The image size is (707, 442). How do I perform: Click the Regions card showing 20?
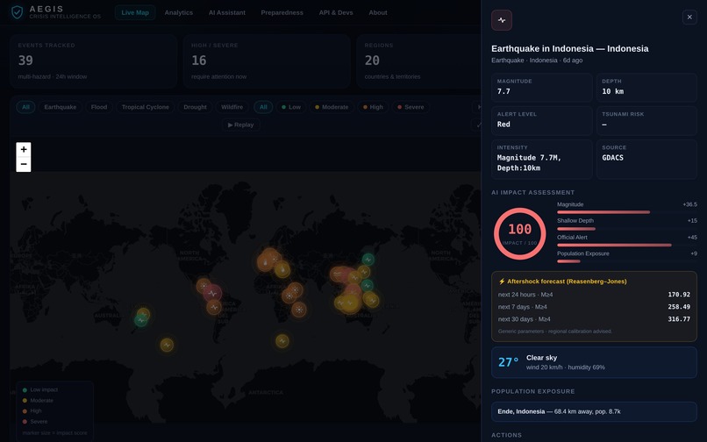(x=418, y=61)
